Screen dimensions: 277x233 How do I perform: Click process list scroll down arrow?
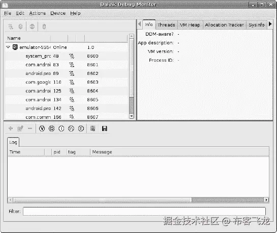click(132, 116)
